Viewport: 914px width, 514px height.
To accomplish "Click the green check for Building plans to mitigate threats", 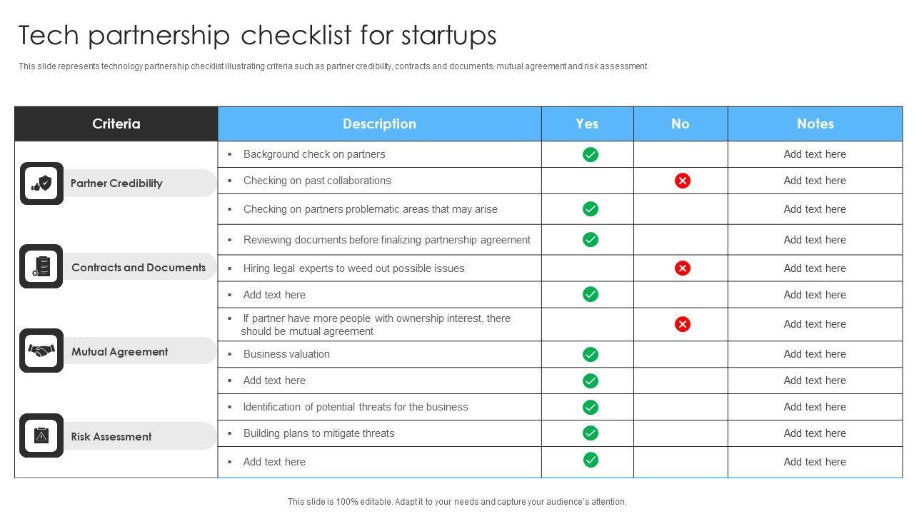I will (x=591, y=433).
